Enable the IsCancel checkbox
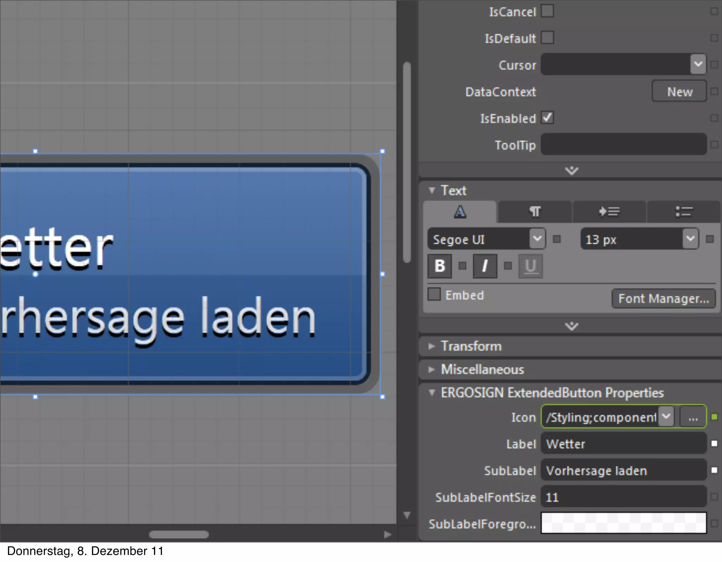722x562 pixels. point(547,11)
